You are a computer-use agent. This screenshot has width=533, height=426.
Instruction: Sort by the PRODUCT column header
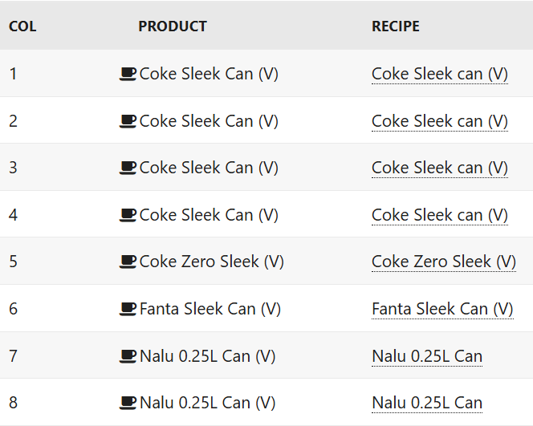pos(173,26)
